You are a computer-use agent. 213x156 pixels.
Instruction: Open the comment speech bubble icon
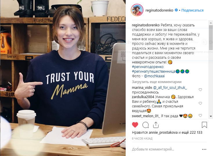[145, 125]
